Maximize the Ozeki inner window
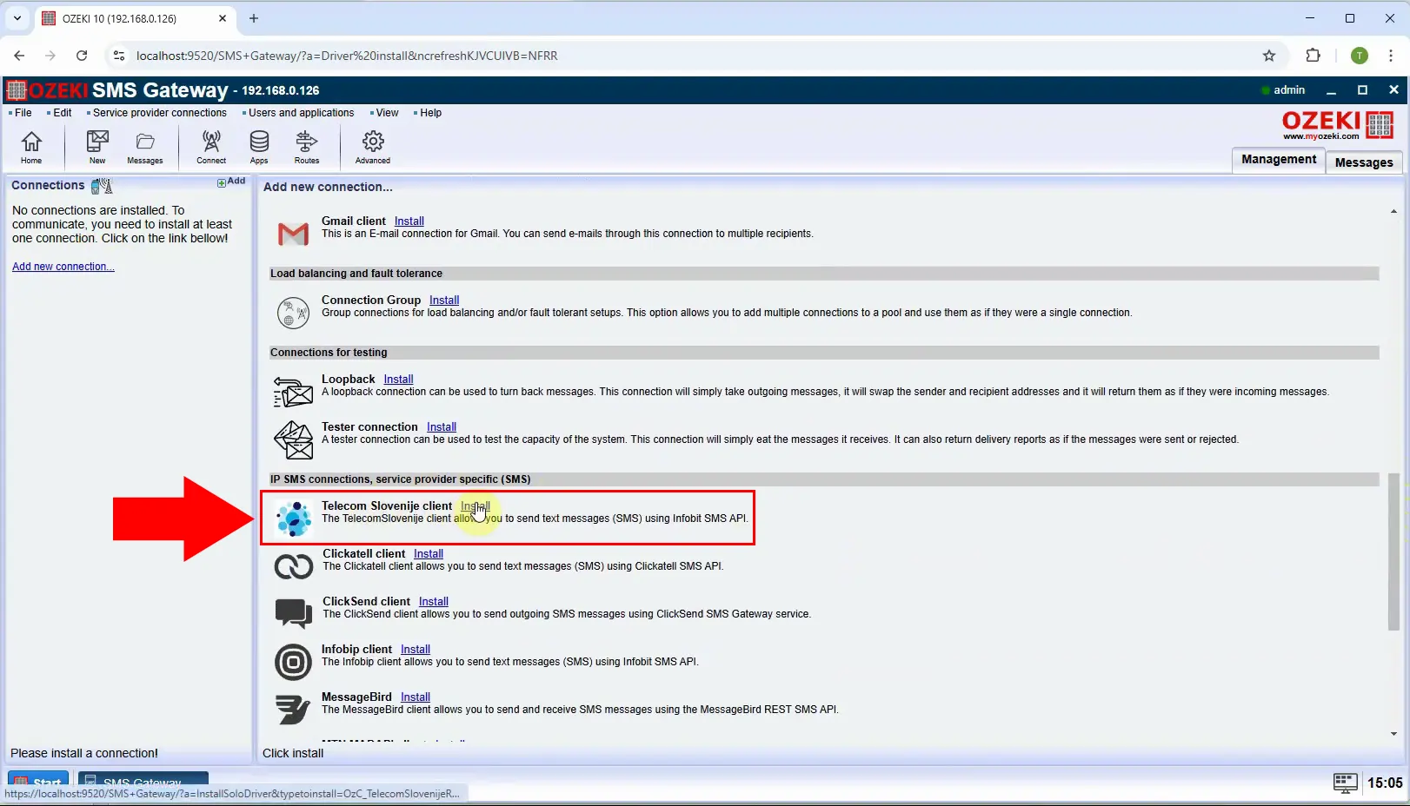 [1362, 90]
